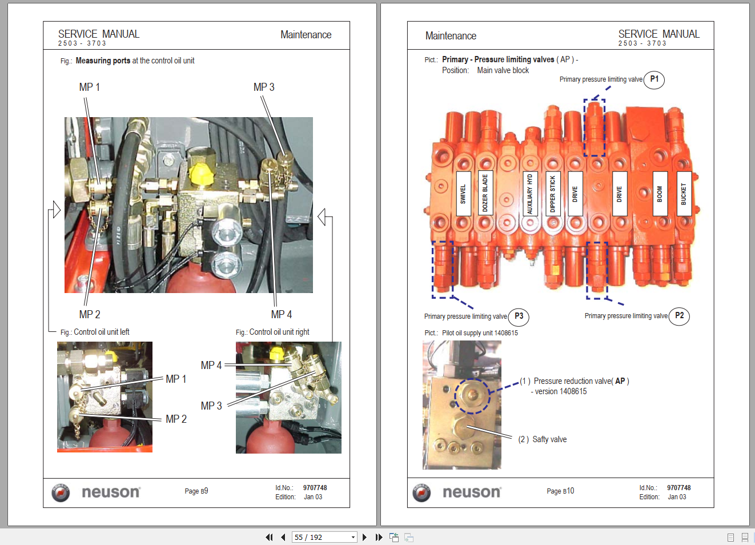Toggle single page view mode

[x=730, y=537]
